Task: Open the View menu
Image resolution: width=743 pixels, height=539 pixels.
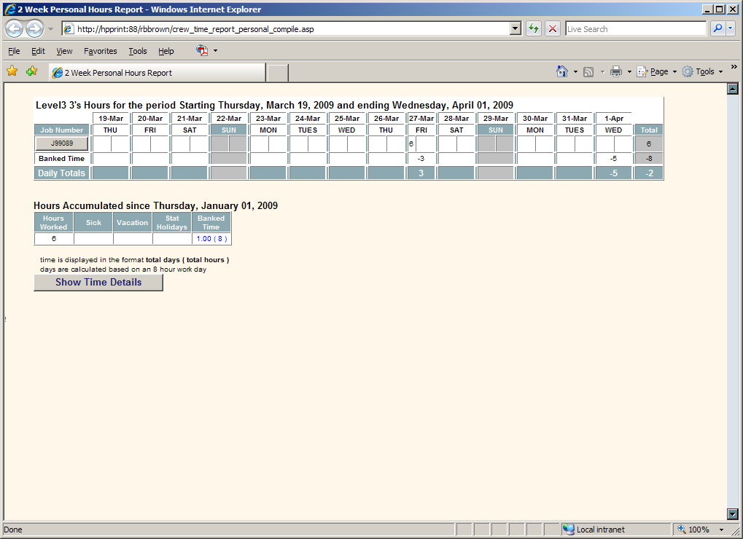Action: (x=64, y=51)
